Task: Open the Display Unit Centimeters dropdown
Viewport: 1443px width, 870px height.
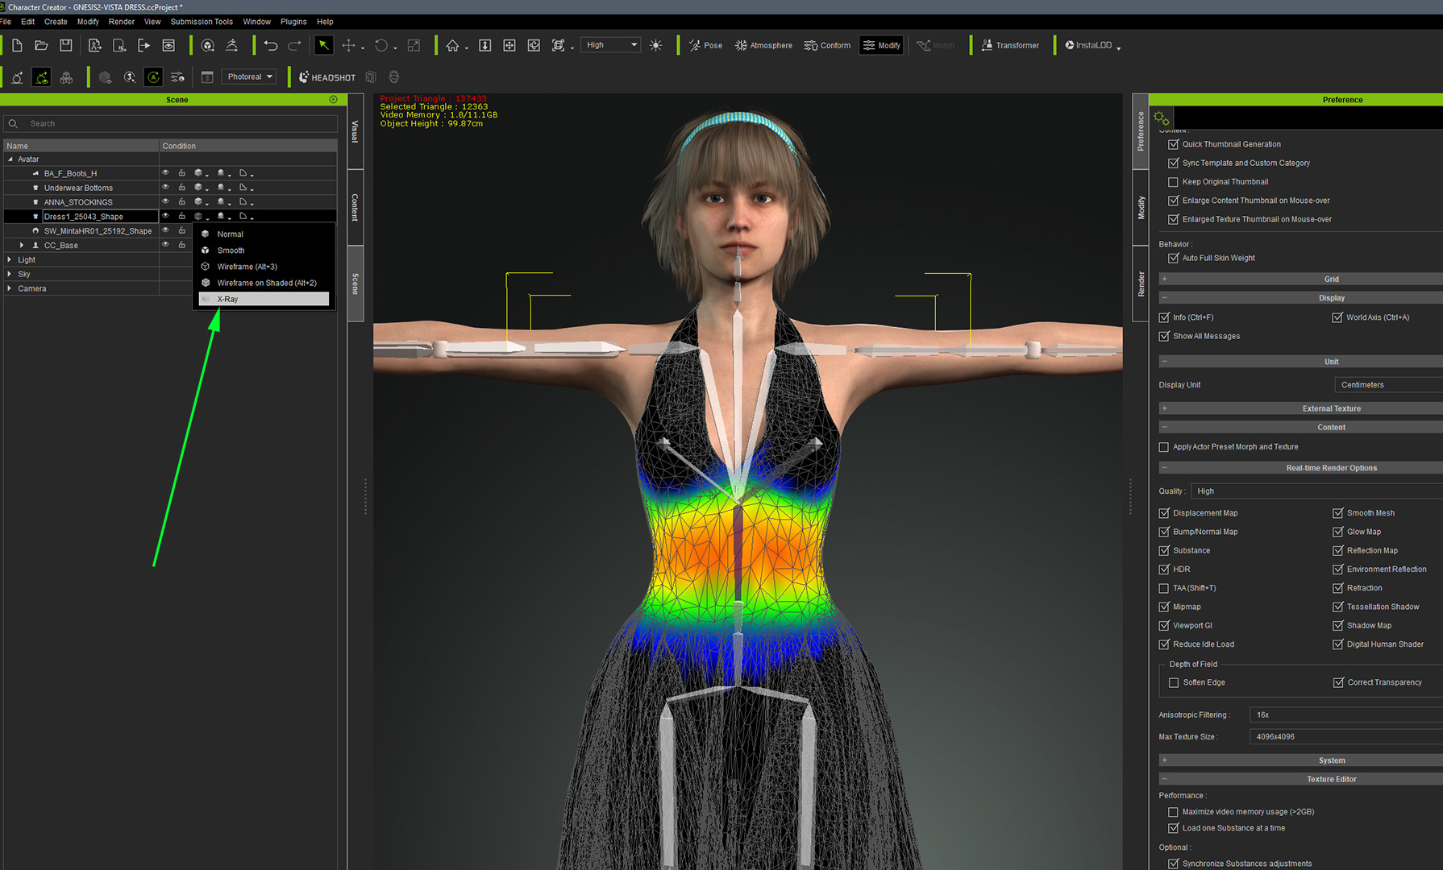Action: click(1388, 385)
